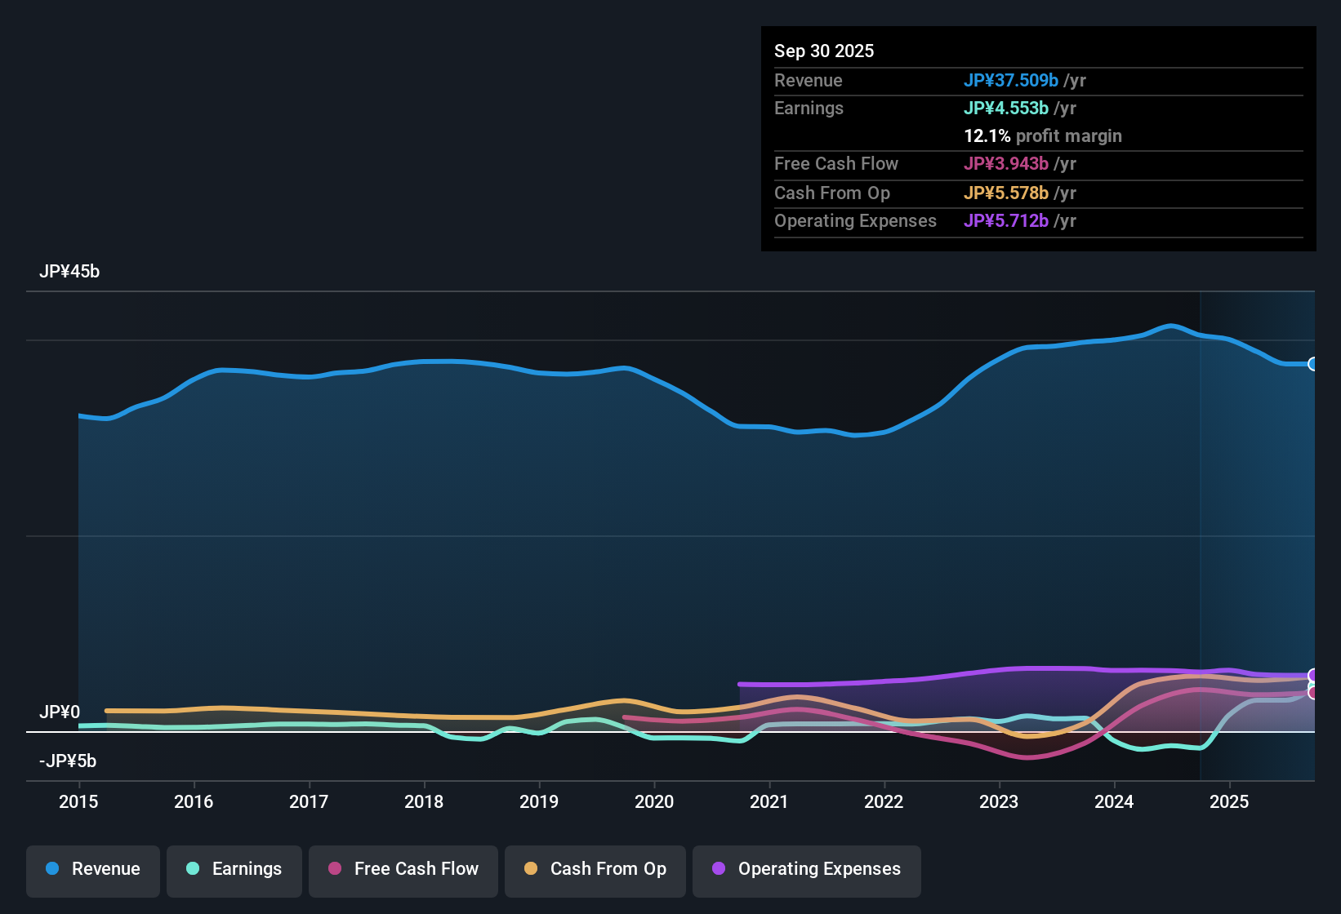The image size is (1341, 914).
Task: Click the pink Free Cash Flow legend dot
Action: coord(334,869)
